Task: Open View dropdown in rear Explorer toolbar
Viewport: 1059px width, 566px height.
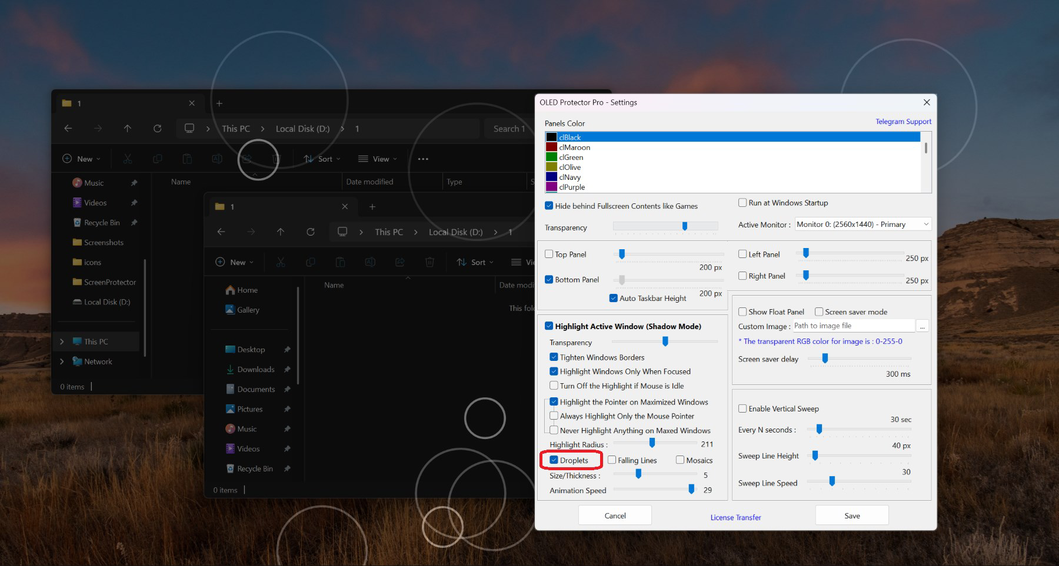Action: point(378,159)
